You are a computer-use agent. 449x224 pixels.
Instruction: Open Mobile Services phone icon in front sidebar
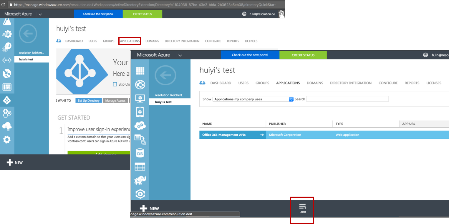tap(140, 112)
